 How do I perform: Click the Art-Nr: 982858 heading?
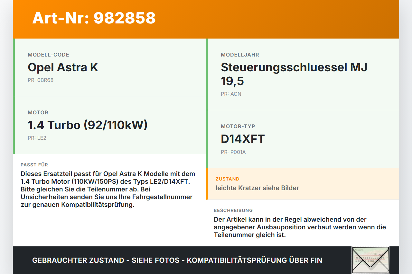click(93, 19)
